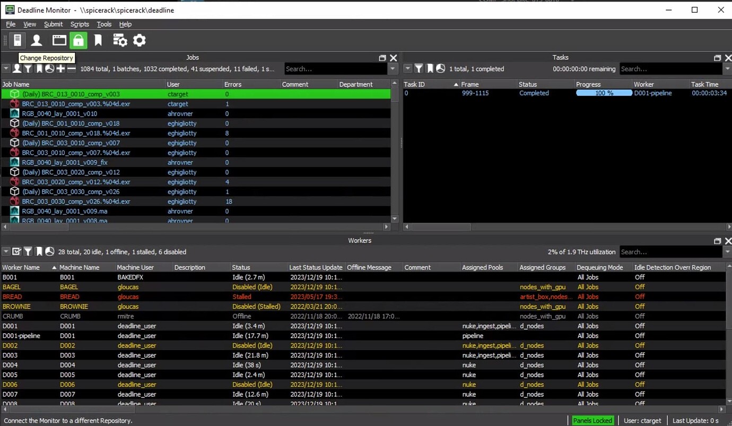Open the repository options list-gear icon

point(120,40)
